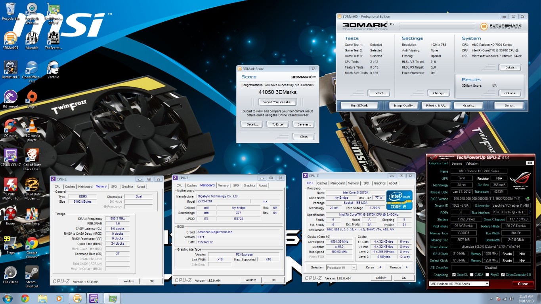Open the Graphics tab in CPU-Z Mainboard window
The height and width of the screenshot is (304, 541).
point(250,185)
